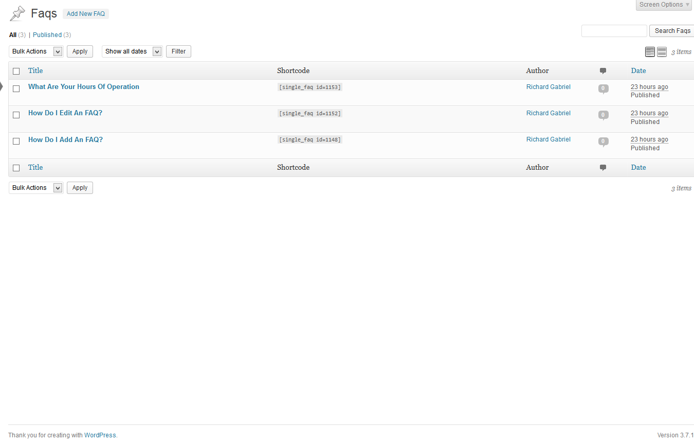Open the How Do I Edit An FAQ? link
The height and width of the screenshot is (443, 694).
click(65, 113)
